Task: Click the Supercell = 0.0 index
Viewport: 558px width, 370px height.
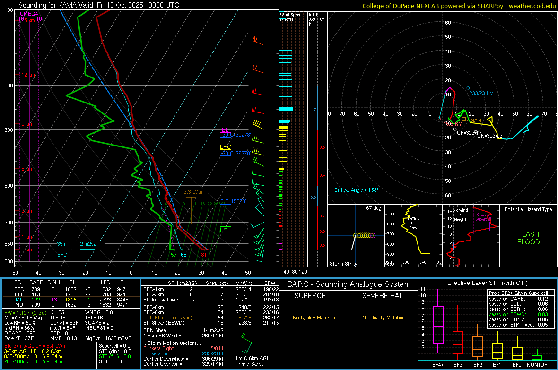Action: point(114,346)
